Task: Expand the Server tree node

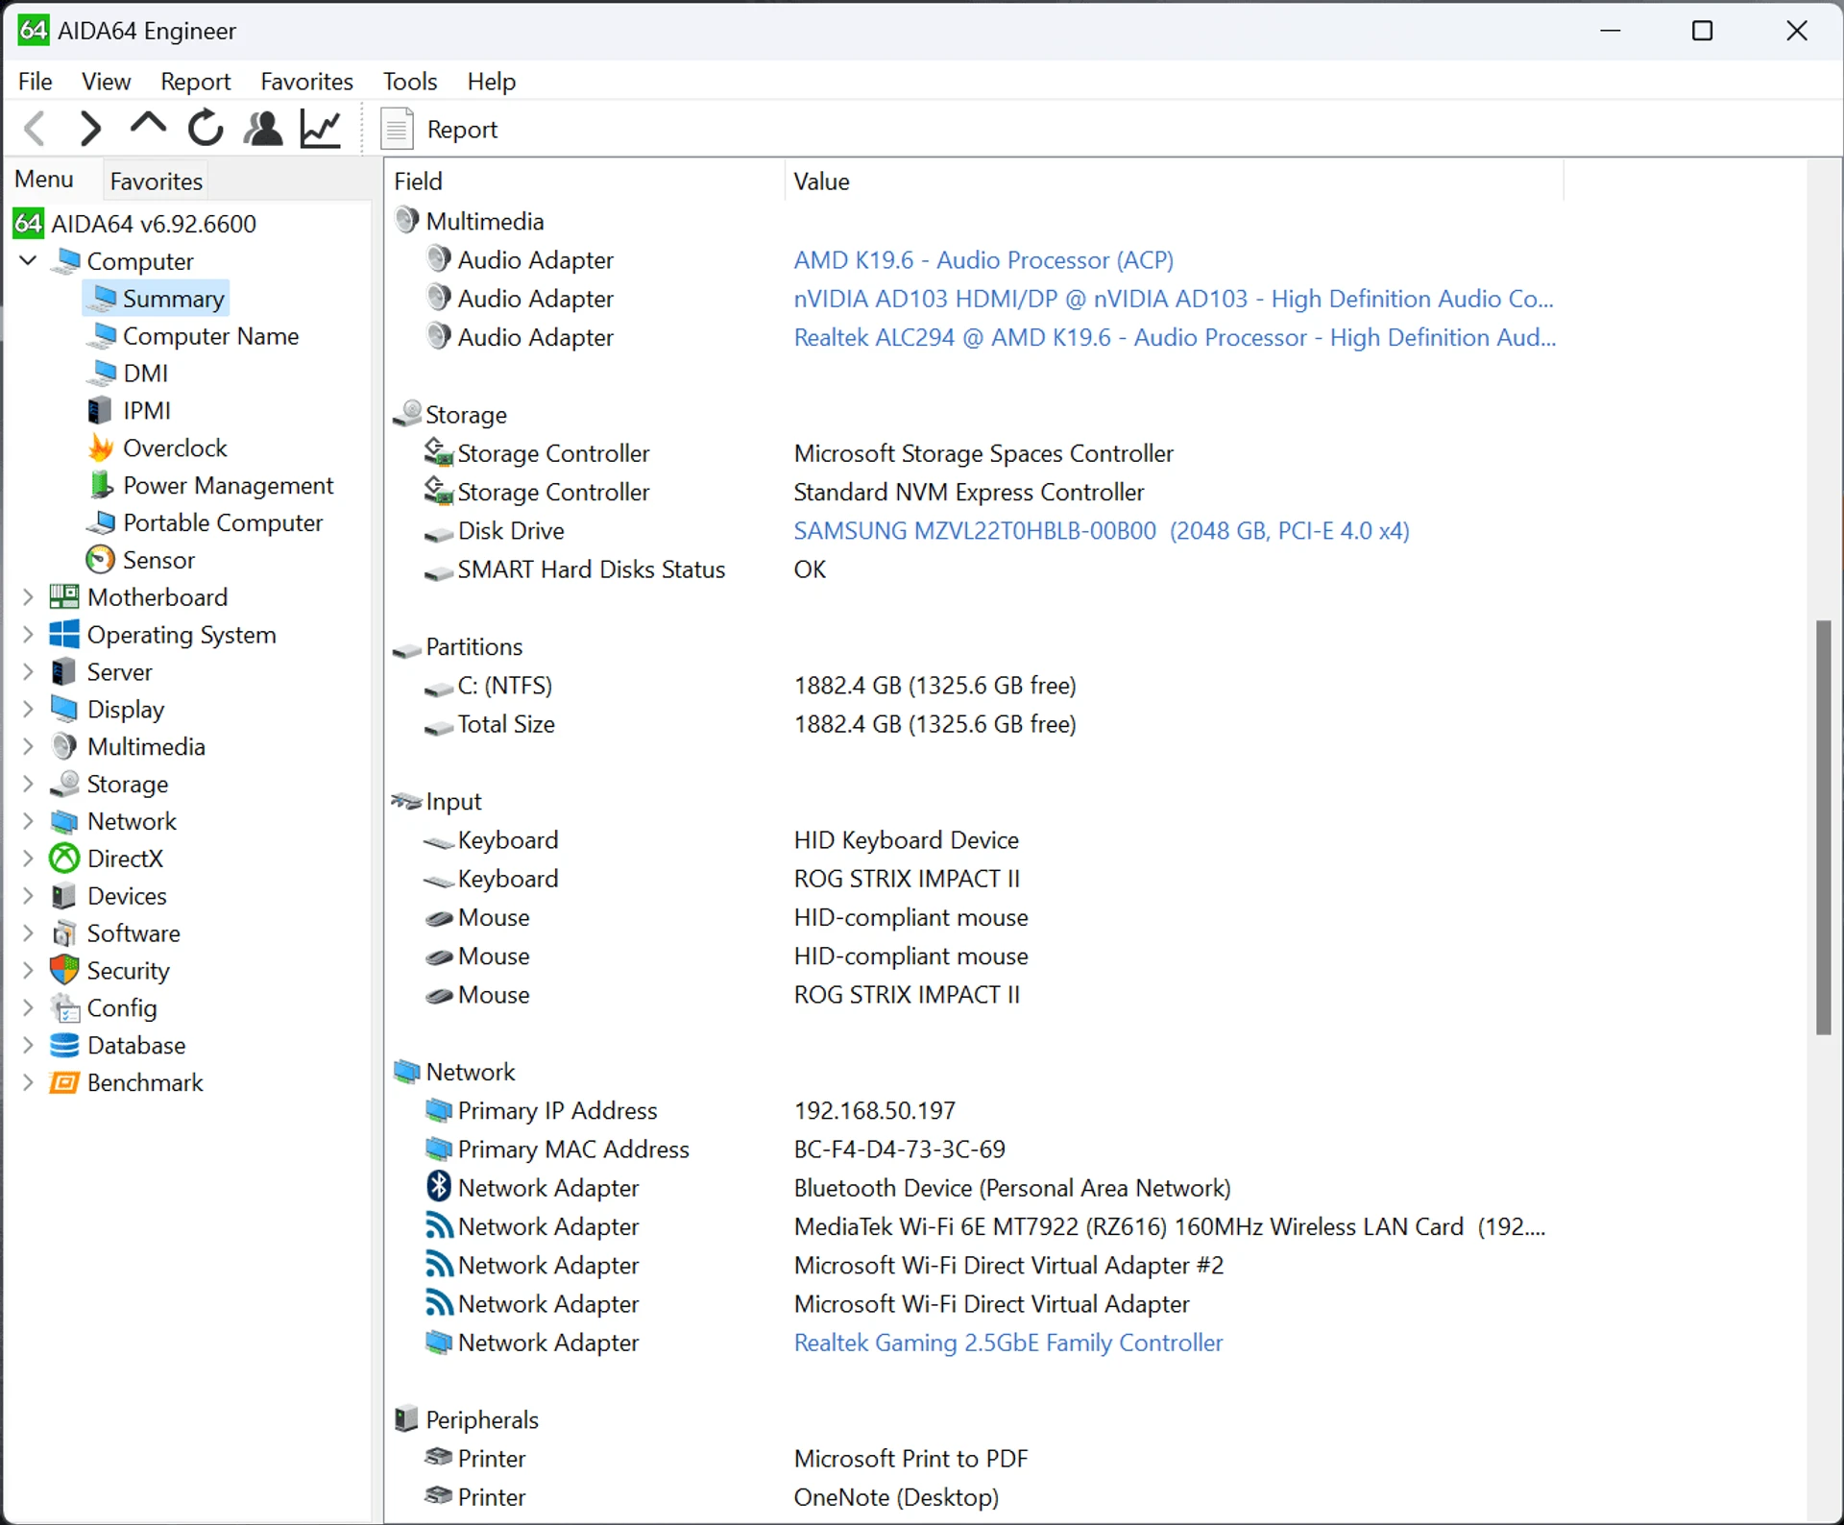Action: tap(29, 672)
